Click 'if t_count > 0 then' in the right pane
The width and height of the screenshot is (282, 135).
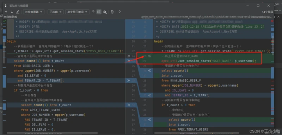point(178,105)
